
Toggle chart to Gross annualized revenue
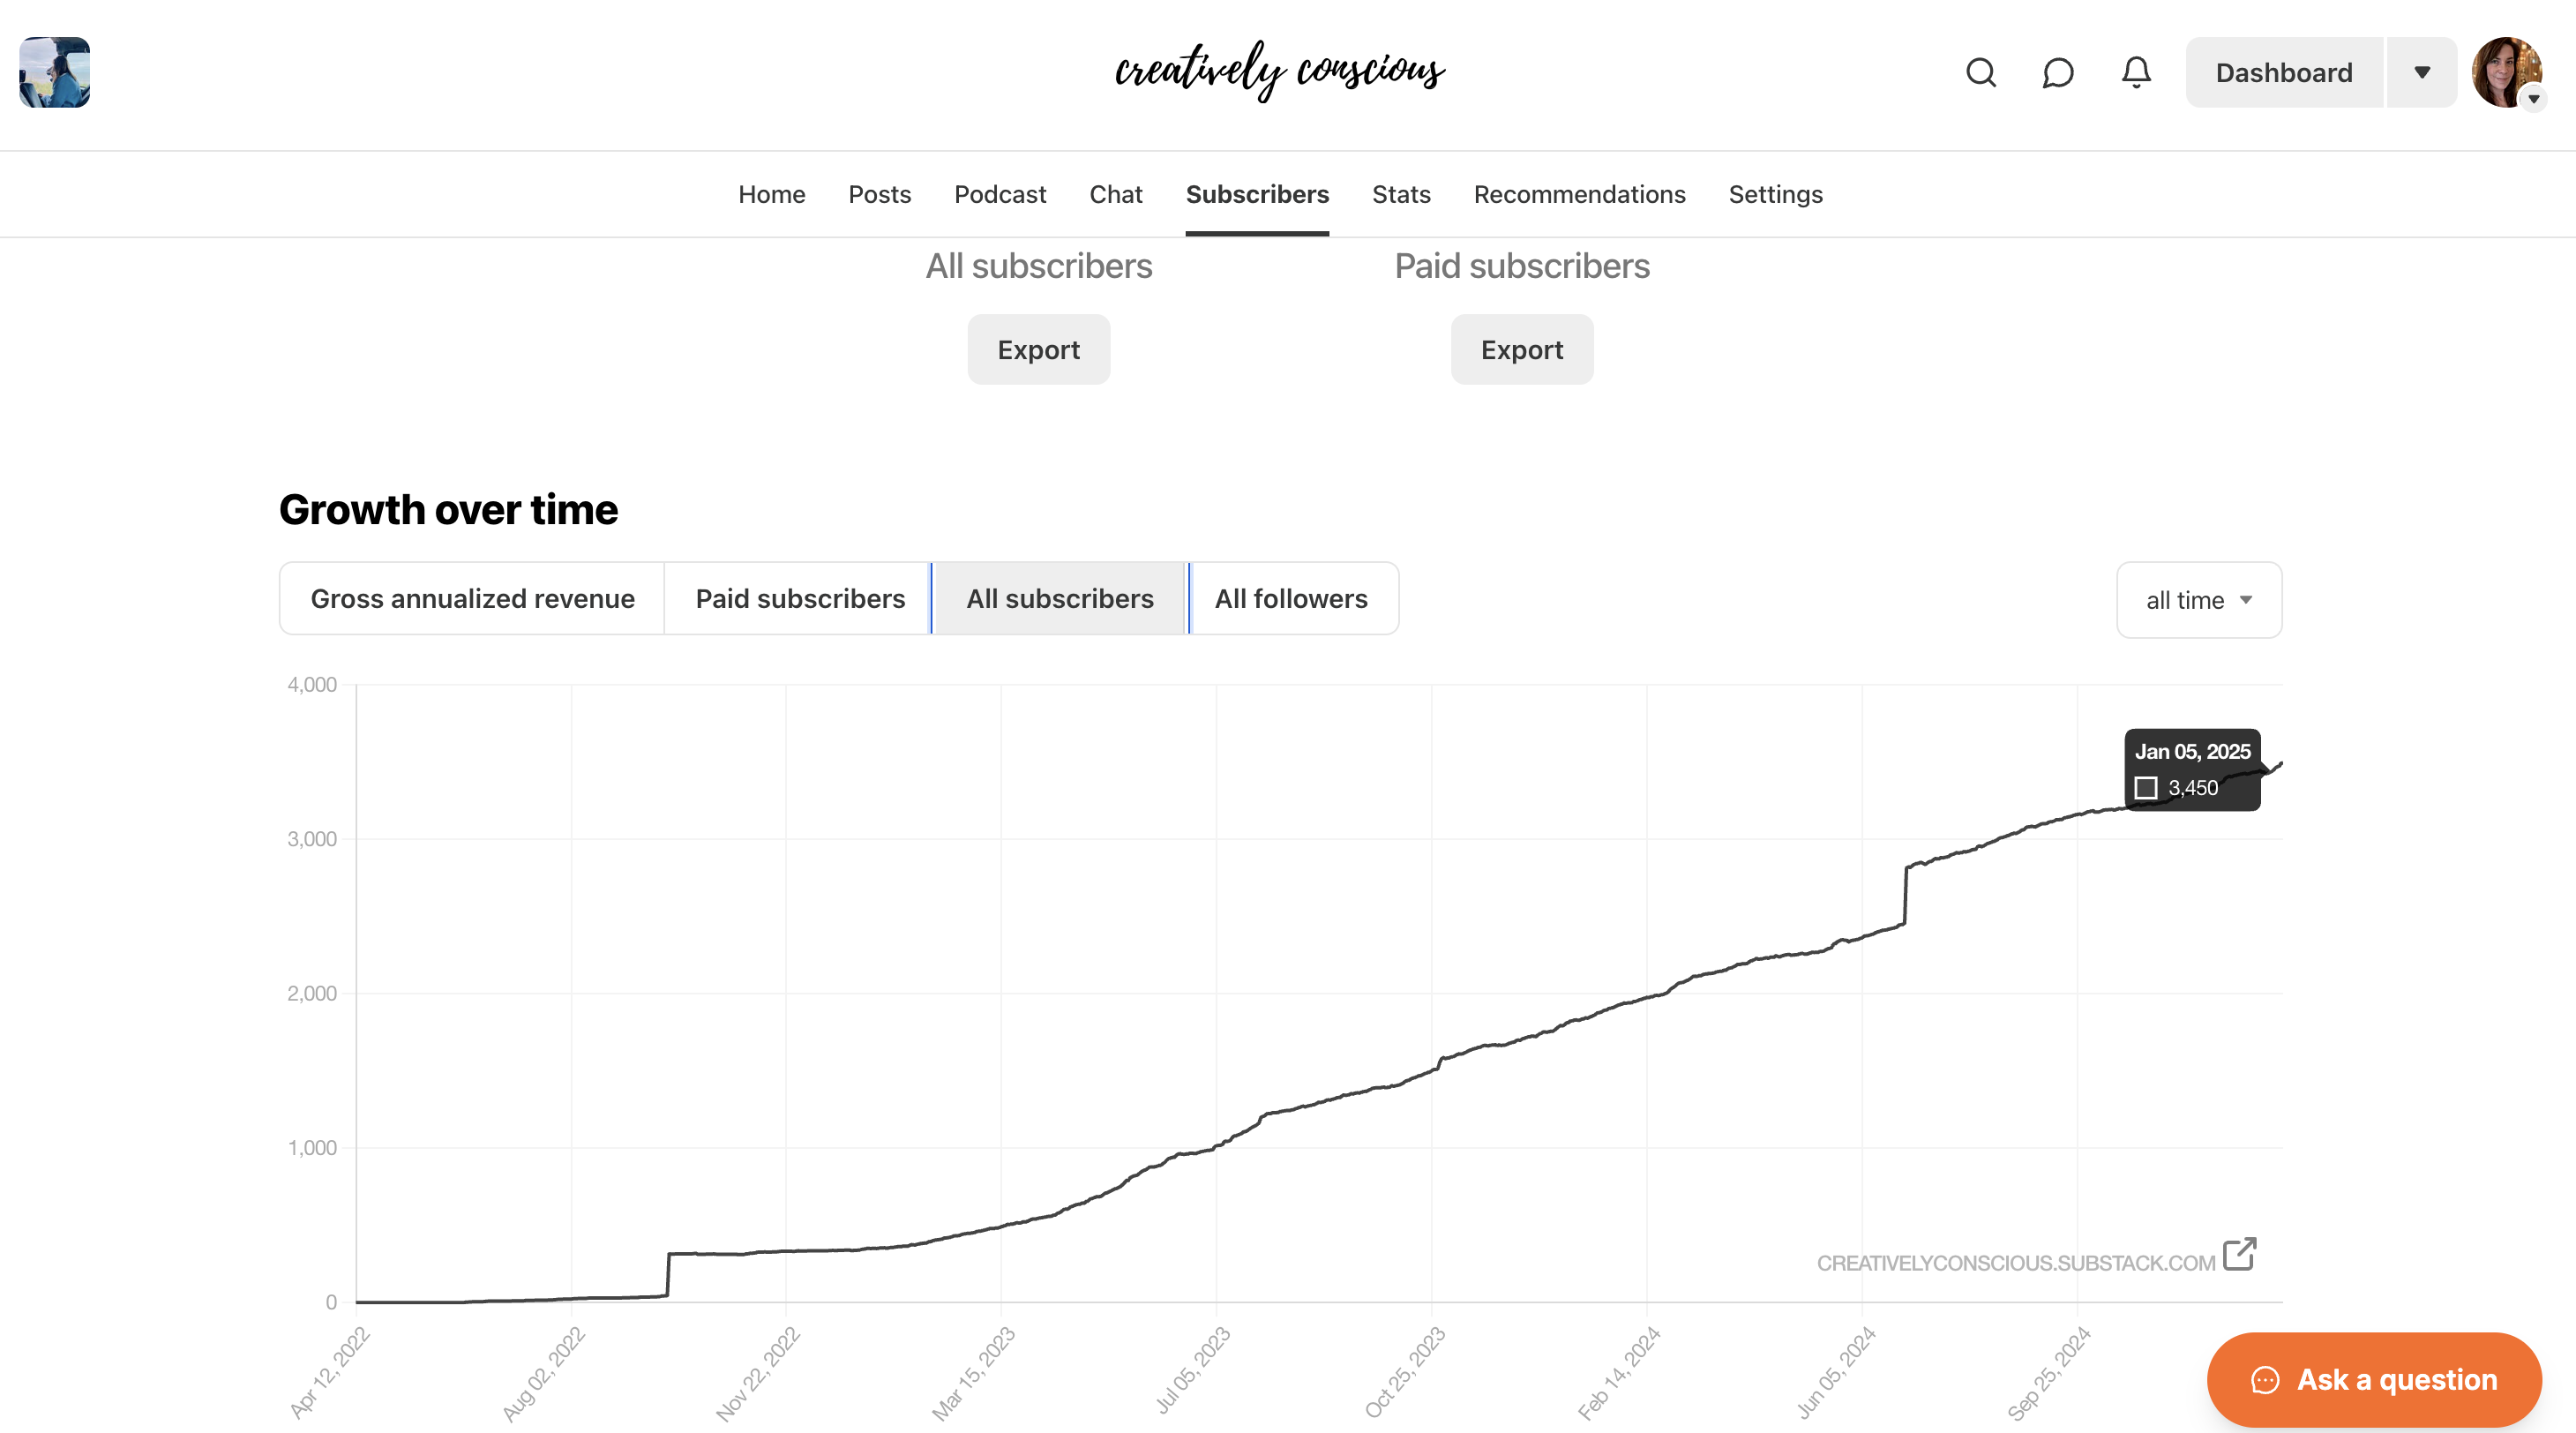pyautogui.click(x=472, y=598)
